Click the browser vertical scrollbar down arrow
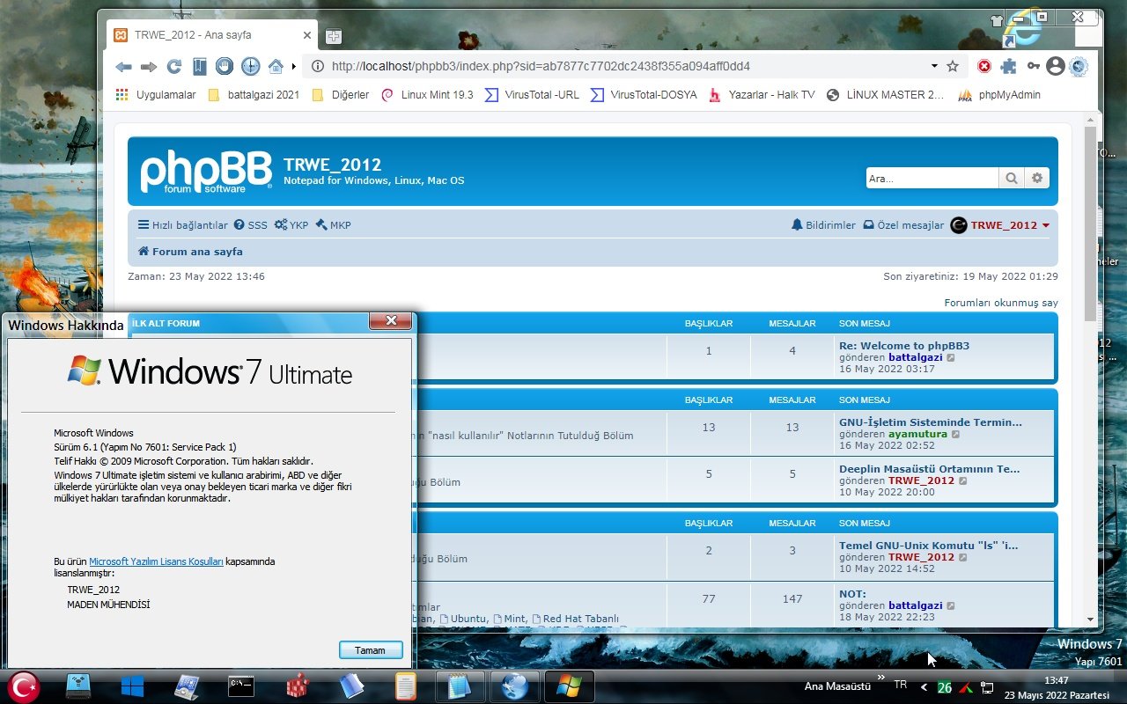This screenshot has width=1127, height=704. [x=1091, y=620]
